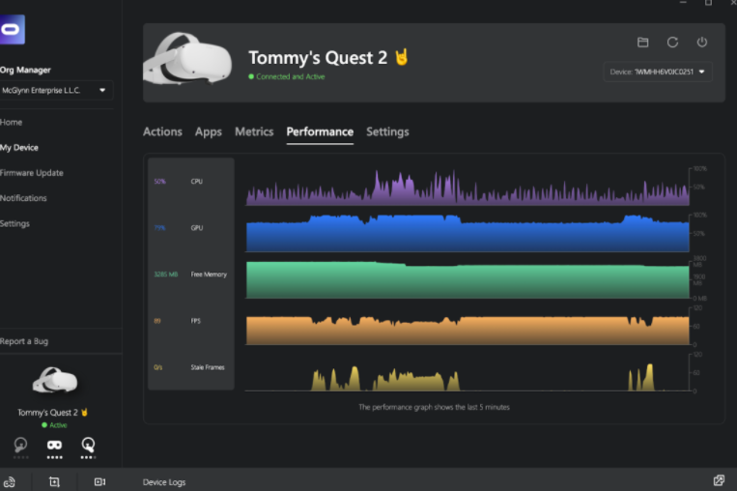The image size is (737, 491).
Task: Click the record video icon in bottom bar
Action: click(99, 481)
